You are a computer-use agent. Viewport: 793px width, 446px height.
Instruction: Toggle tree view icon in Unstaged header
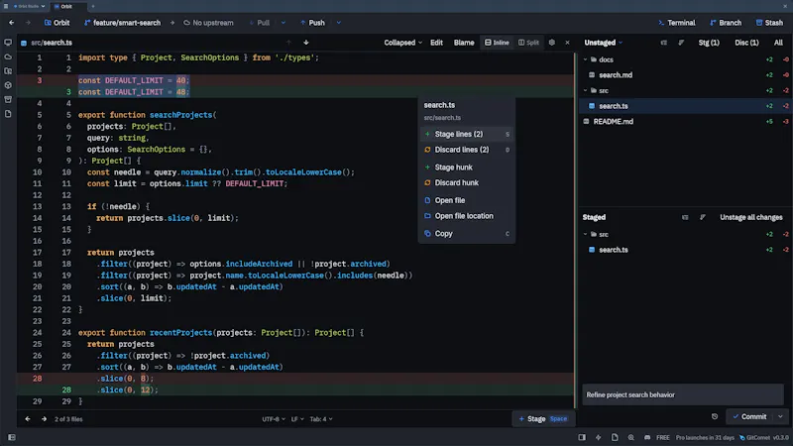663,43
